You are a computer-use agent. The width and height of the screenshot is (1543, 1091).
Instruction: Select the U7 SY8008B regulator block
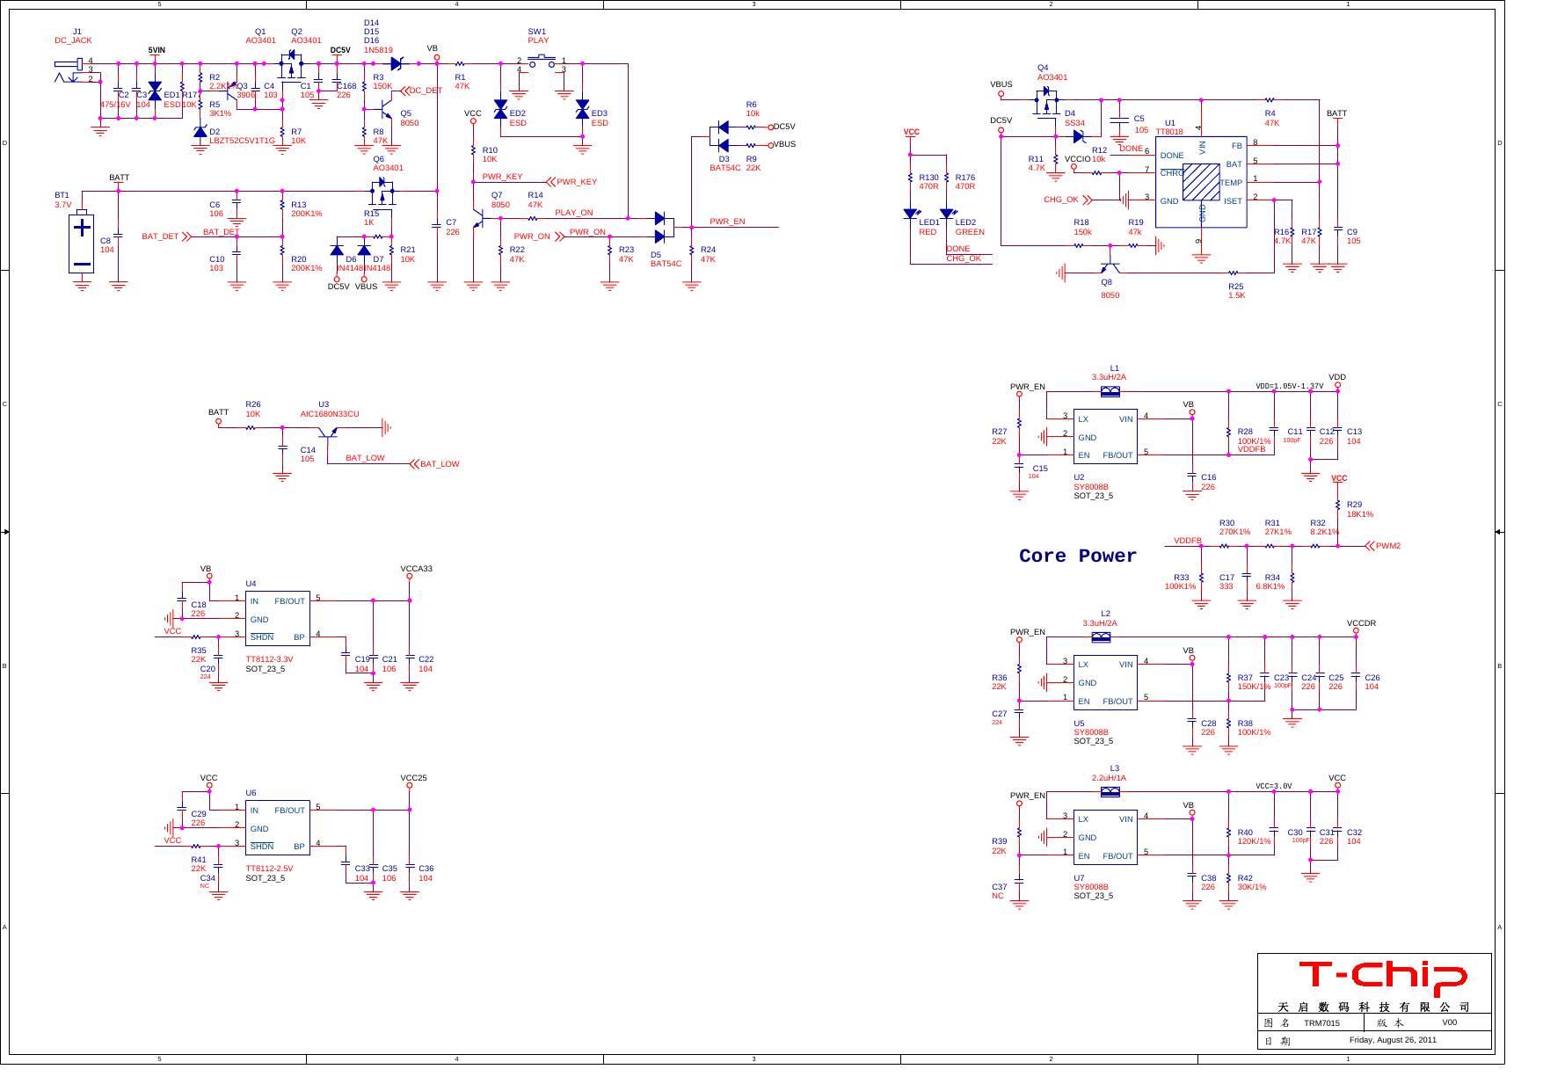(1106, 837)
